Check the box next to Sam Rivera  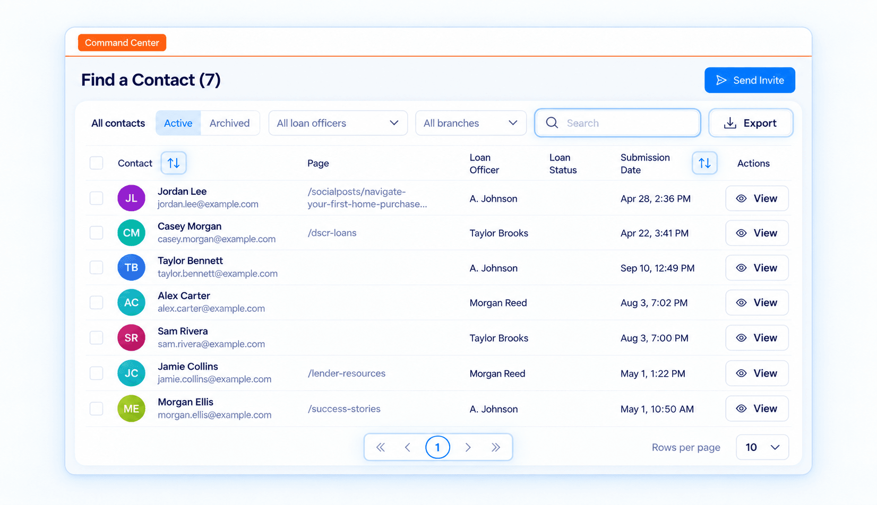pyautogui.click(x=96, y=338)
